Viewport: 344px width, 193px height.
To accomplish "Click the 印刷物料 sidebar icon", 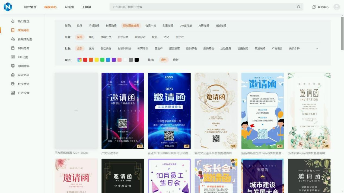I will [13, 66].
